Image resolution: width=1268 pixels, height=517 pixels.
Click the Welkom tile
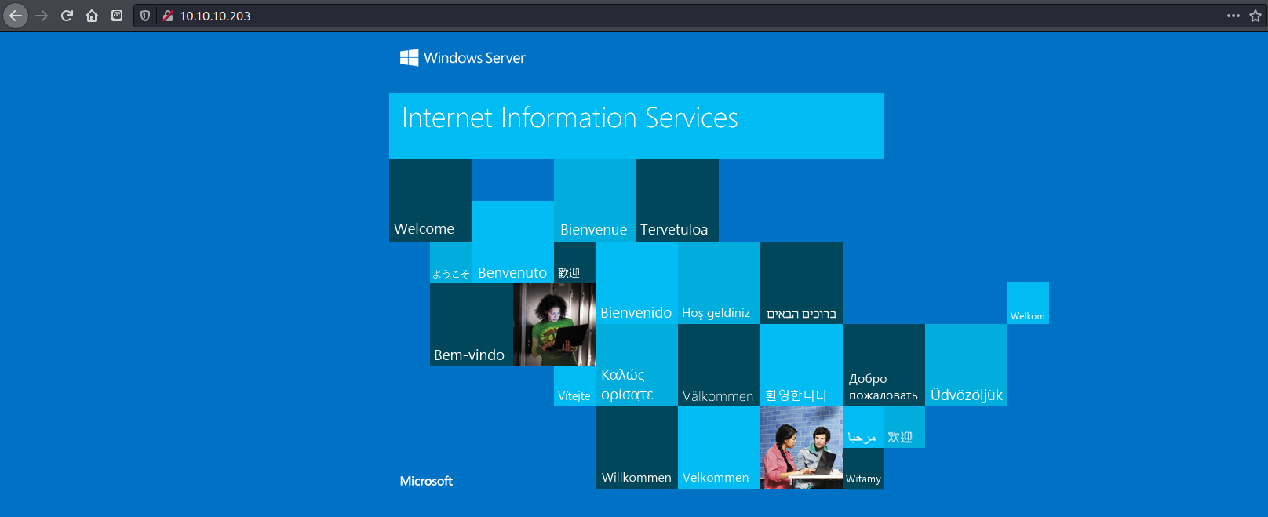[x=1028, y=303]
